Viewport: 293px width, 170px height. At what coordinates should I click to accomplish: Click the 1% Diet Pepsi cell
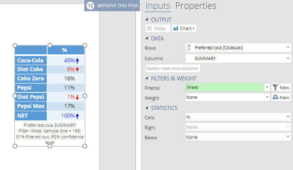pos(66,97)
